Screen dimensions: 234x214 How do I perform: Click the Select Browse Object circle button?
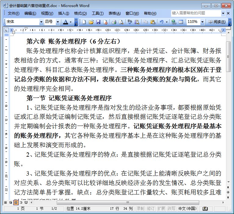(x=228, y=192)
